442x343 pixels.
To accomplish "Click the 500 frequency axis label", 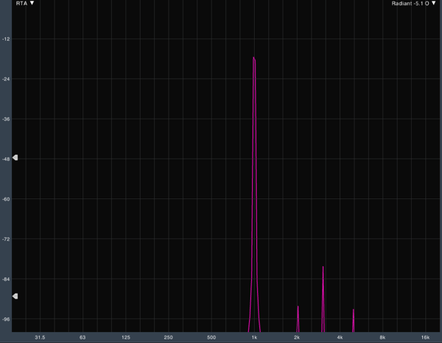I will click(211, 337).
